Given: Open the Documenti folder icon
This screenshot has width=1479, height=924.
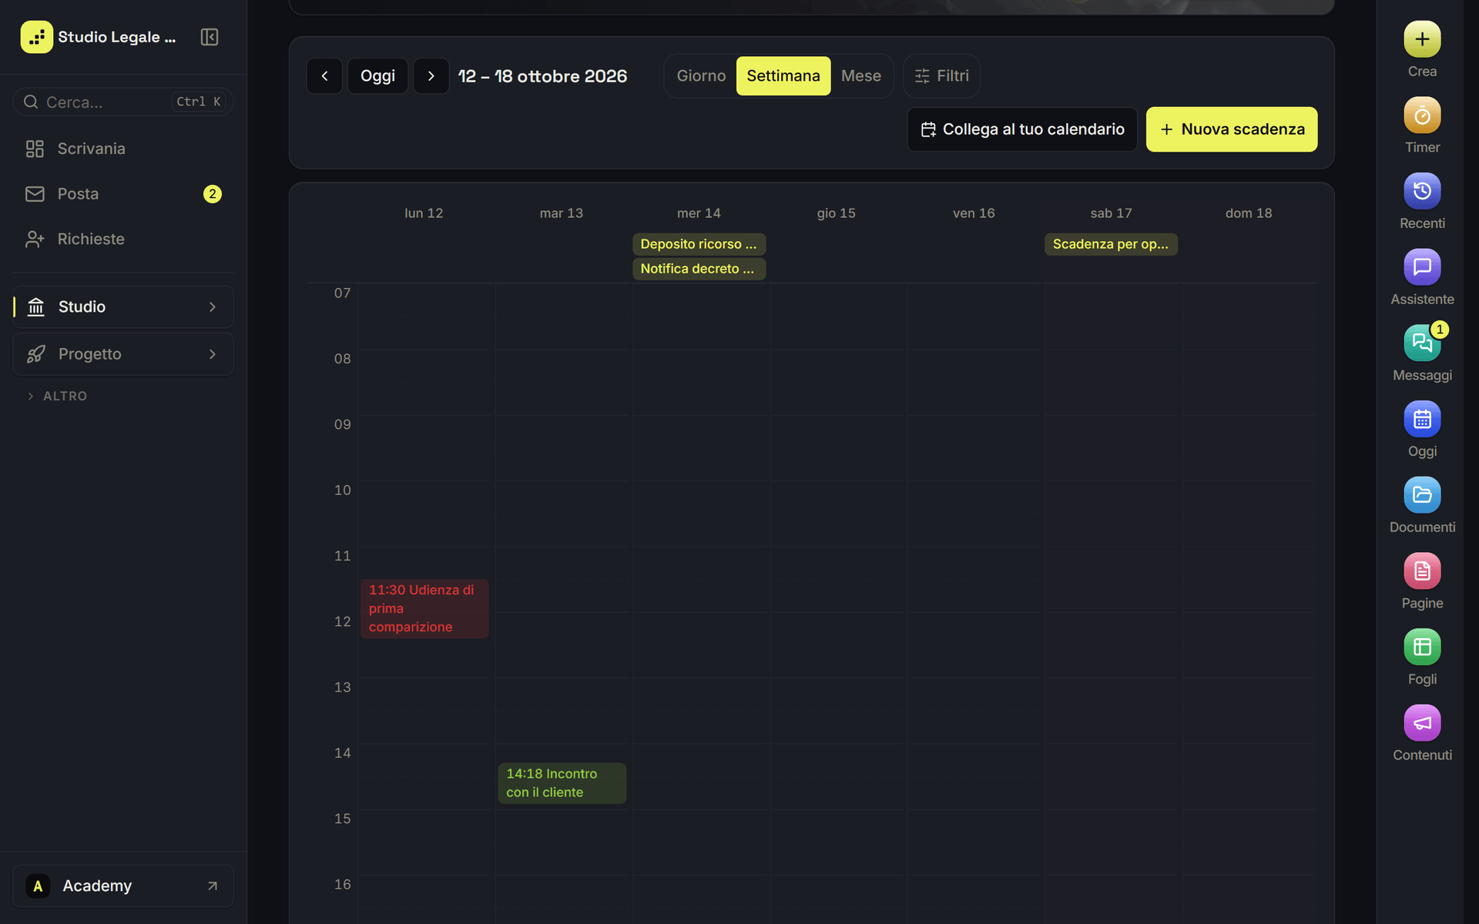Looking at the screenshot, I should (x=1422, y=495).
